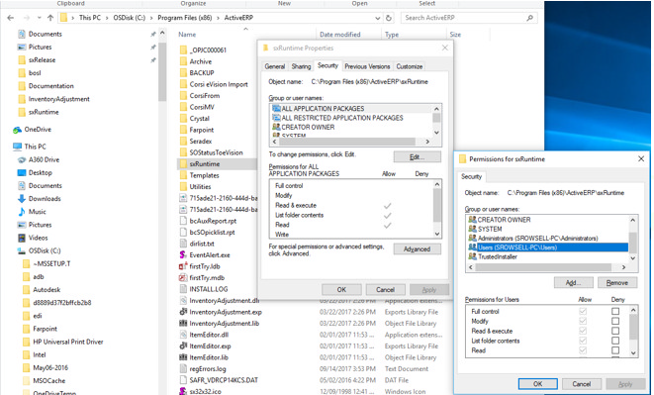The width and height of the screenshot is (654, 395).
Task: Select the InventoryAdjustment.exp file icon
Action: click(x=183, y=312)
